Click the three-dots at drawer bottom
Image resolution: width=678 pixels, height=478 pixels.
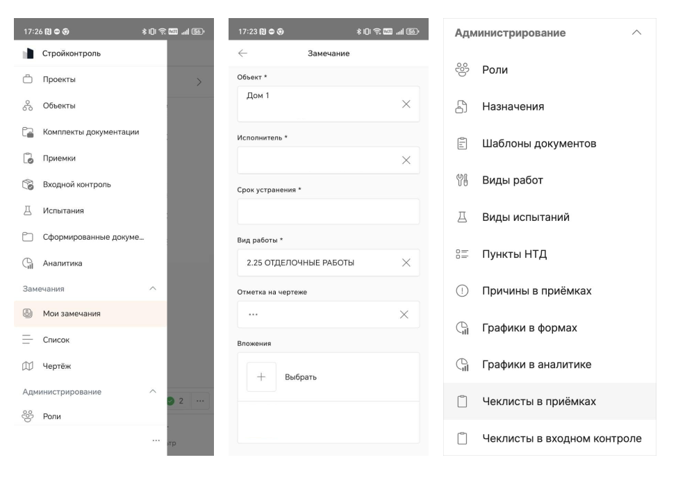pyautogui.click(x=156, y=440)
